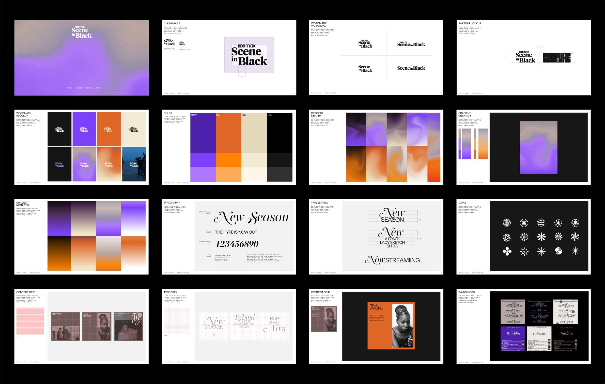
Task: Select the purple Watchlist card
Action: pos(513,339)
